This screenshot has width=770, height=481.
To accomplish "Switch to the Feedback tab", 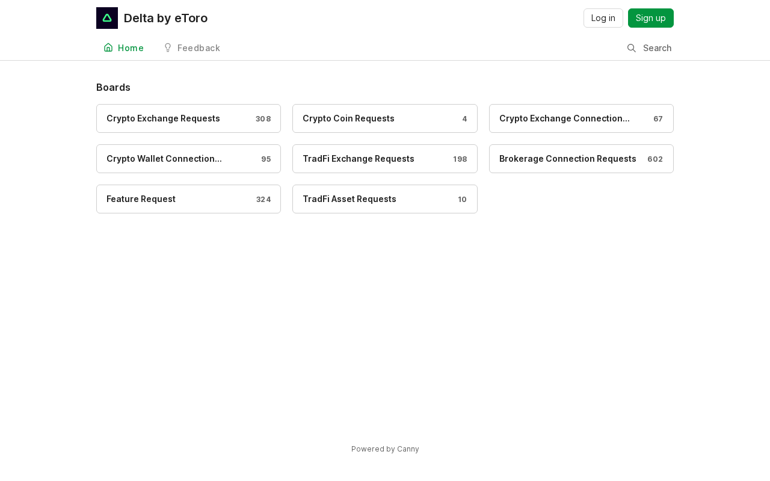I will click(199, 48).
